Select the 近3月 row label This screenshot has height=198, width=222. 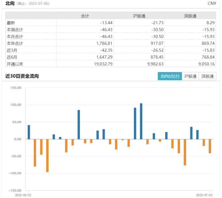tap(12, 50)
